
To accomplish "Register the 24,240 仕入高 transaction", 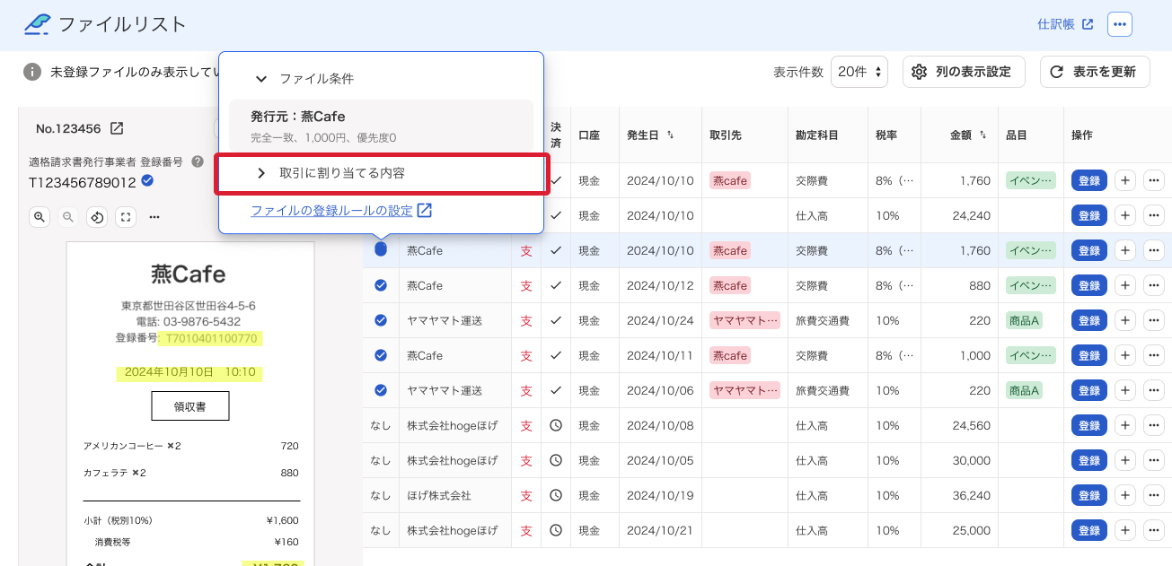I will click(1088, 215).
